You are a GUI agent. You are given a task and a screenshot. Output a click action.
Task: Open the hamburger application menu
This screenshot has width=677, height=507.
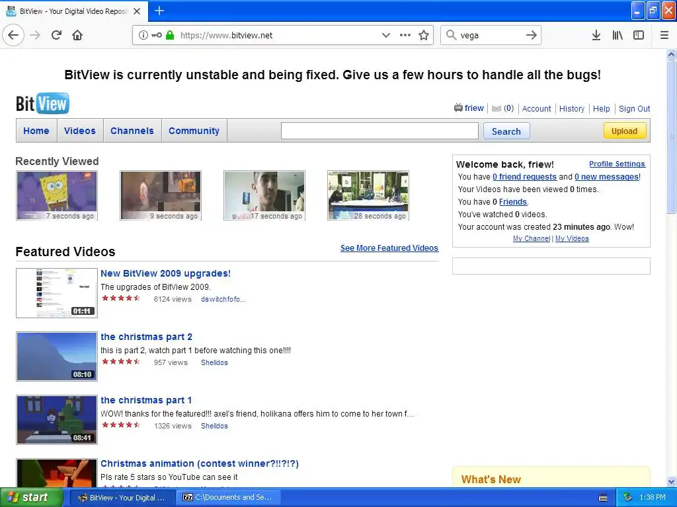(664, 36)
